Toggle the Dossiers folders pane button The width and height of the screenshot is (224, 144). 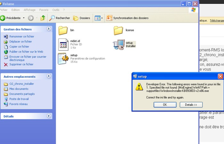tap(81, 18)
